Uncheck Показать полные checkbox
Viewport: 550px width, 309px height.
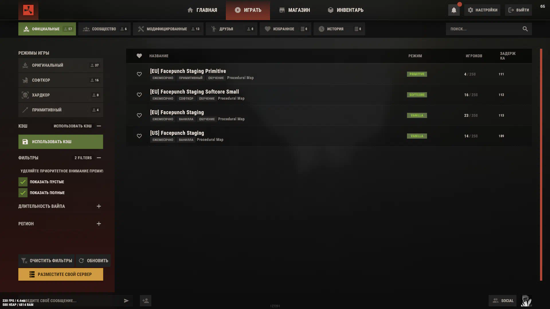click(23, 193)
